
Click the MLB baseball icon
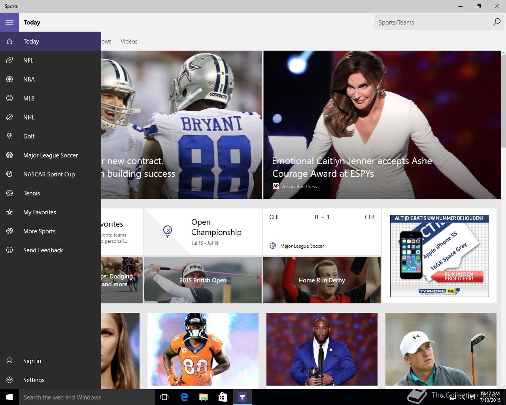point(9,98)
